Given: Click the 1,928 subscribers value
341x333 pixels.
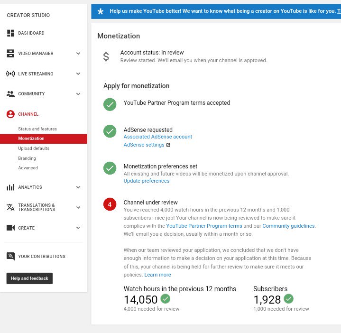Looking at the screenshot, I should click(x=267, y=299).
